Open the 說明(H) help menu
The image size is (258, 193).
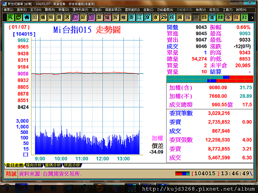pyautogui.click(x=241, y=10)
